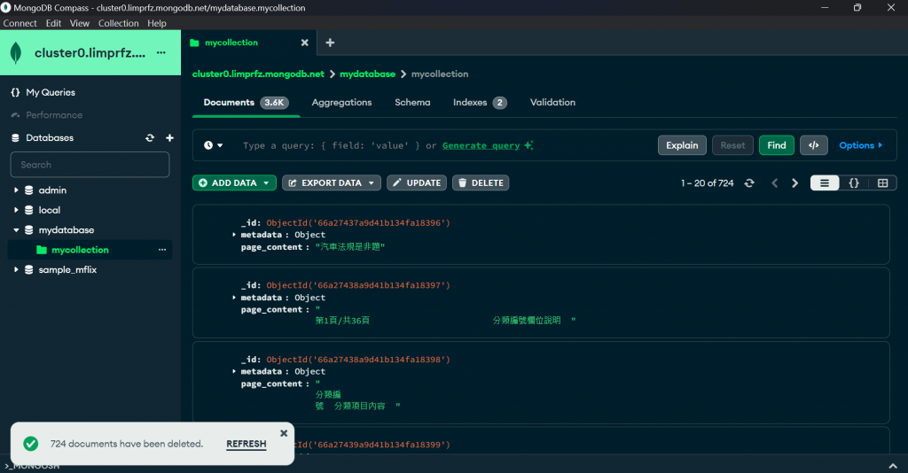Select the sample_mflix database

coord(67,269)
